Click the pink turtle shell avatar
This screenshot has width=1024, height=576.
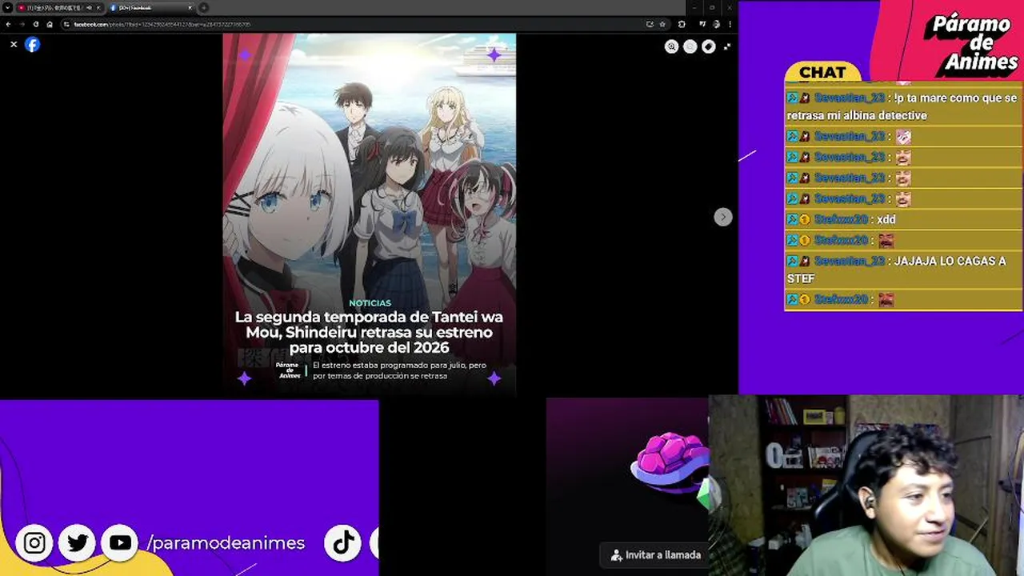(669, 462)
